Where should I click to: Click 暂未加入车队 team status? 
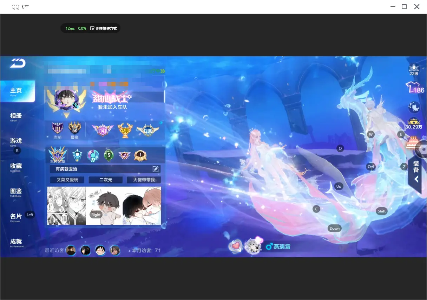coord(112,107)
